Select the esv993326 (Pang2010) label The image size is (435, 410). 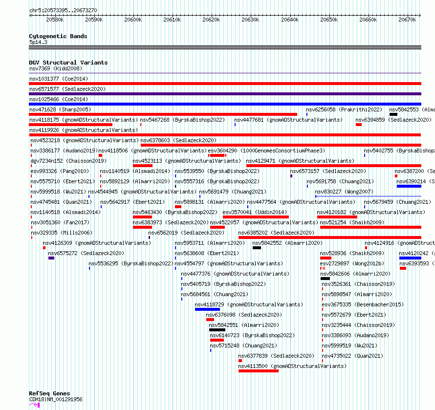(x=60, y=171)
